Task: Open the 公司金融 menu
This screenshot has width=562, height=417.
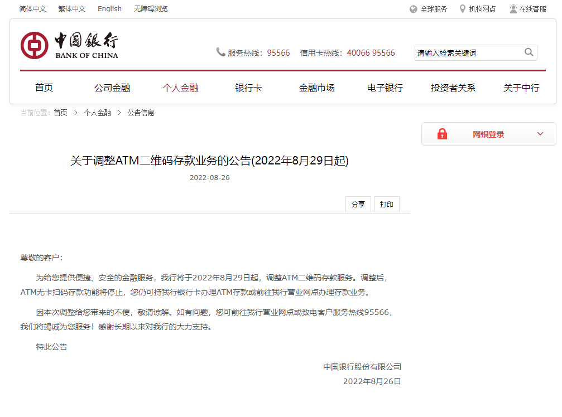Action: point(112,88)
